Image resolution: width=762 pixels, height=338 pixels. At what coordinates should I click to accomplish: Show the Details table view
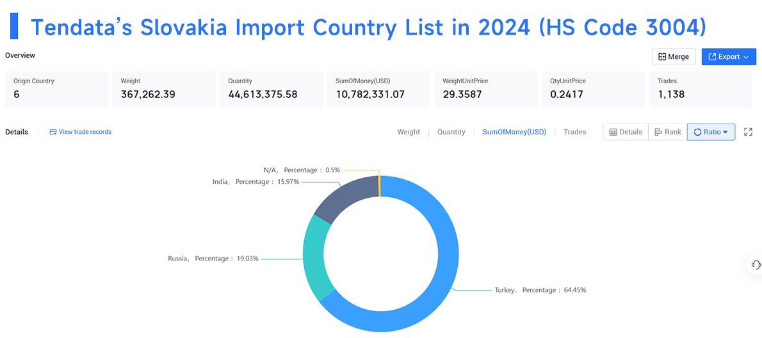click(x=626, y=132)
